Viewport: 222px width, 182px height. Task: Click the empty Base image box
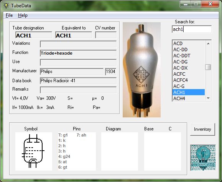click(163, 151)
